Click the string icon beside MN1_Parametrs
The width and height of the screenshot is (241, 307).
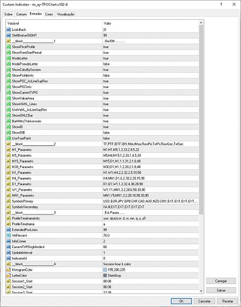[8, 195]
